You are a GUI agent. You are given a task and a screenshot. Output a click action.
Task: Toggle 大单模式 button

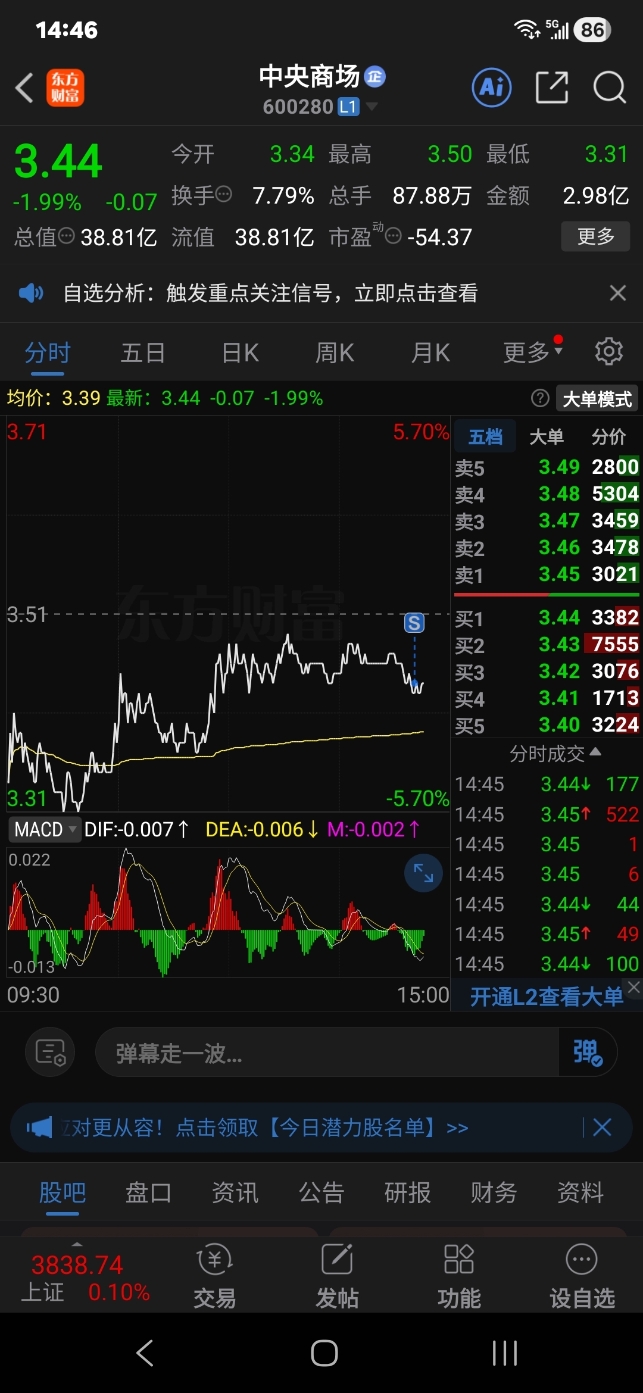point(597,398)
